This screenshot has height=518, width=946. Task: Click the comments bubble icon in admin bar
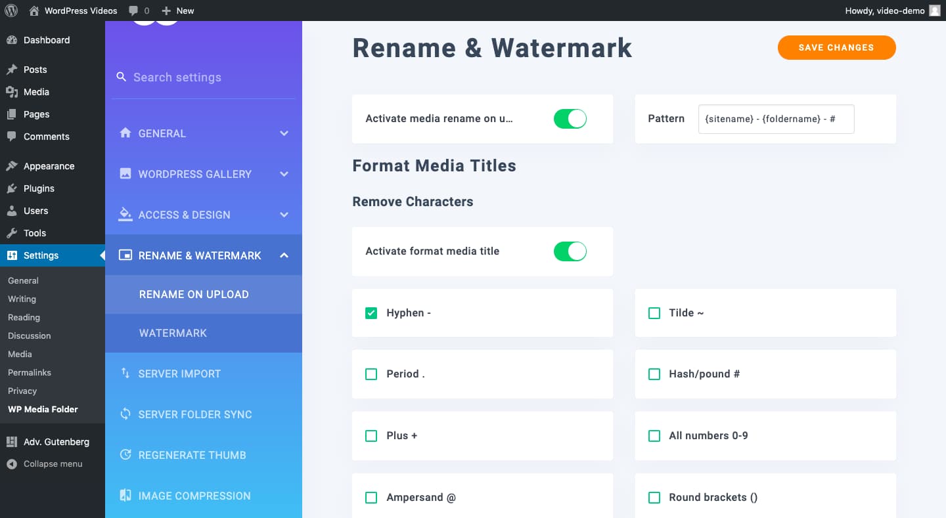point(134,11)
